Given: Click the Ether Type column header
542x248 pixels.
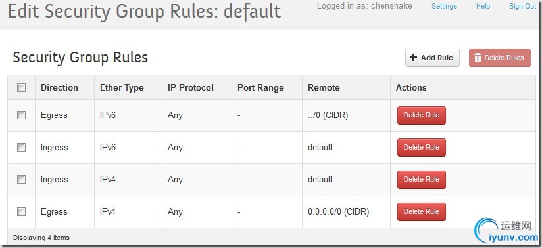Looking at the screenshot, I should [x=122, y=88].
